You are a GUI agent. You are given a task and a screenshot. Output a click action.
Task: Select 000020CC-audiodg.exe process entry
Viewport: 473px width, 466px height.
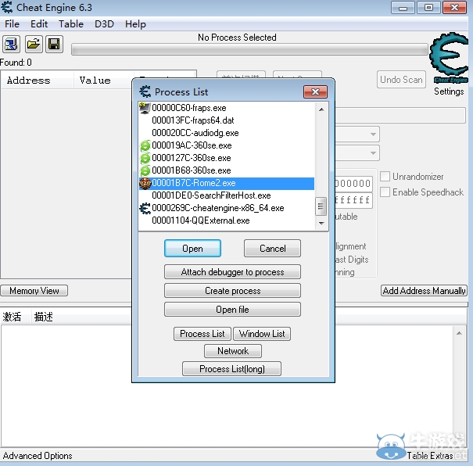(x=226, y=133)
